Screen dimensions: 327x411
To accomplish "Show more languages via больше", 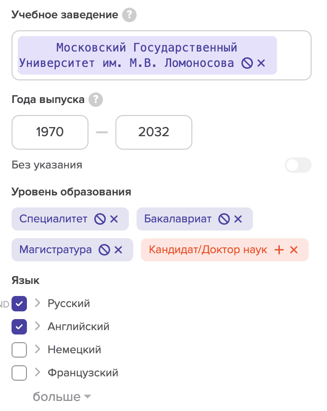I will click(62, 397).
